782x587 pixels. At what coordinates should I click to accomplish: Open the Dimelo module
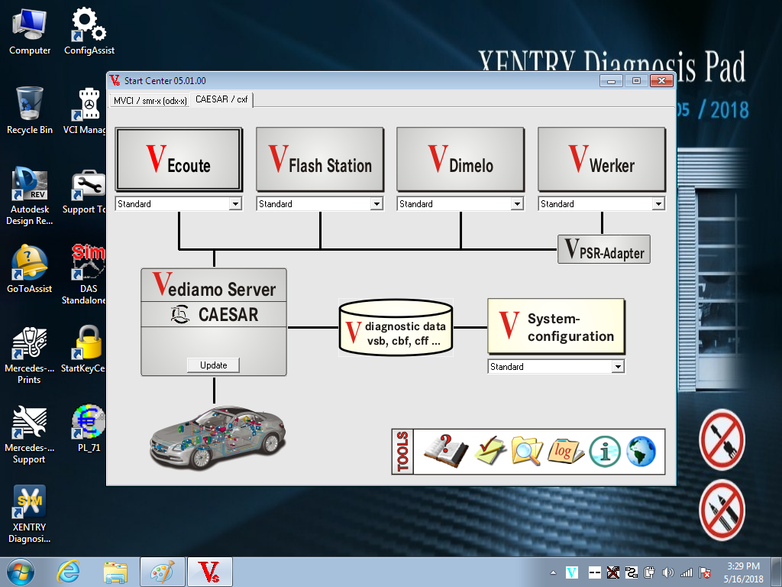pyautogui.click(x=460, y=160)
